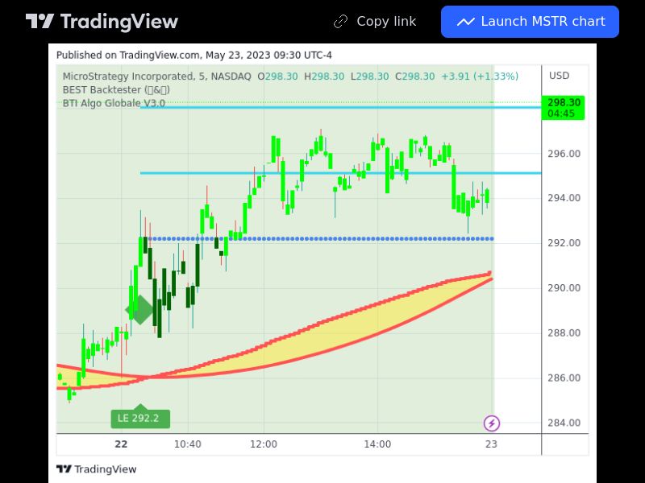
Task: Click the 296.00 price axis label
Action: 564,154
